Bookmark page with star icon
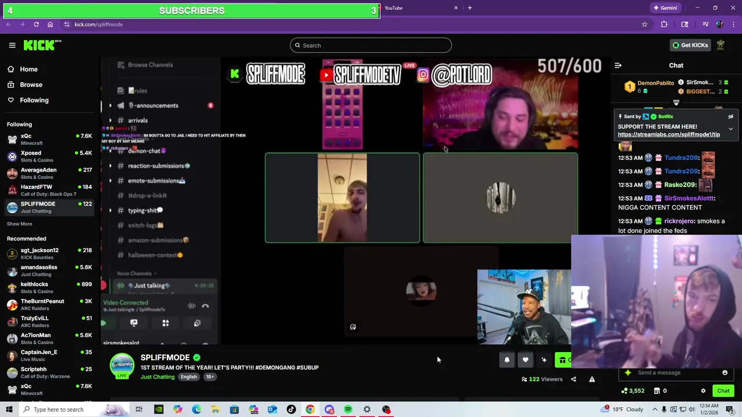The height and width of the screenshot is (417, 742). [644, 24]
